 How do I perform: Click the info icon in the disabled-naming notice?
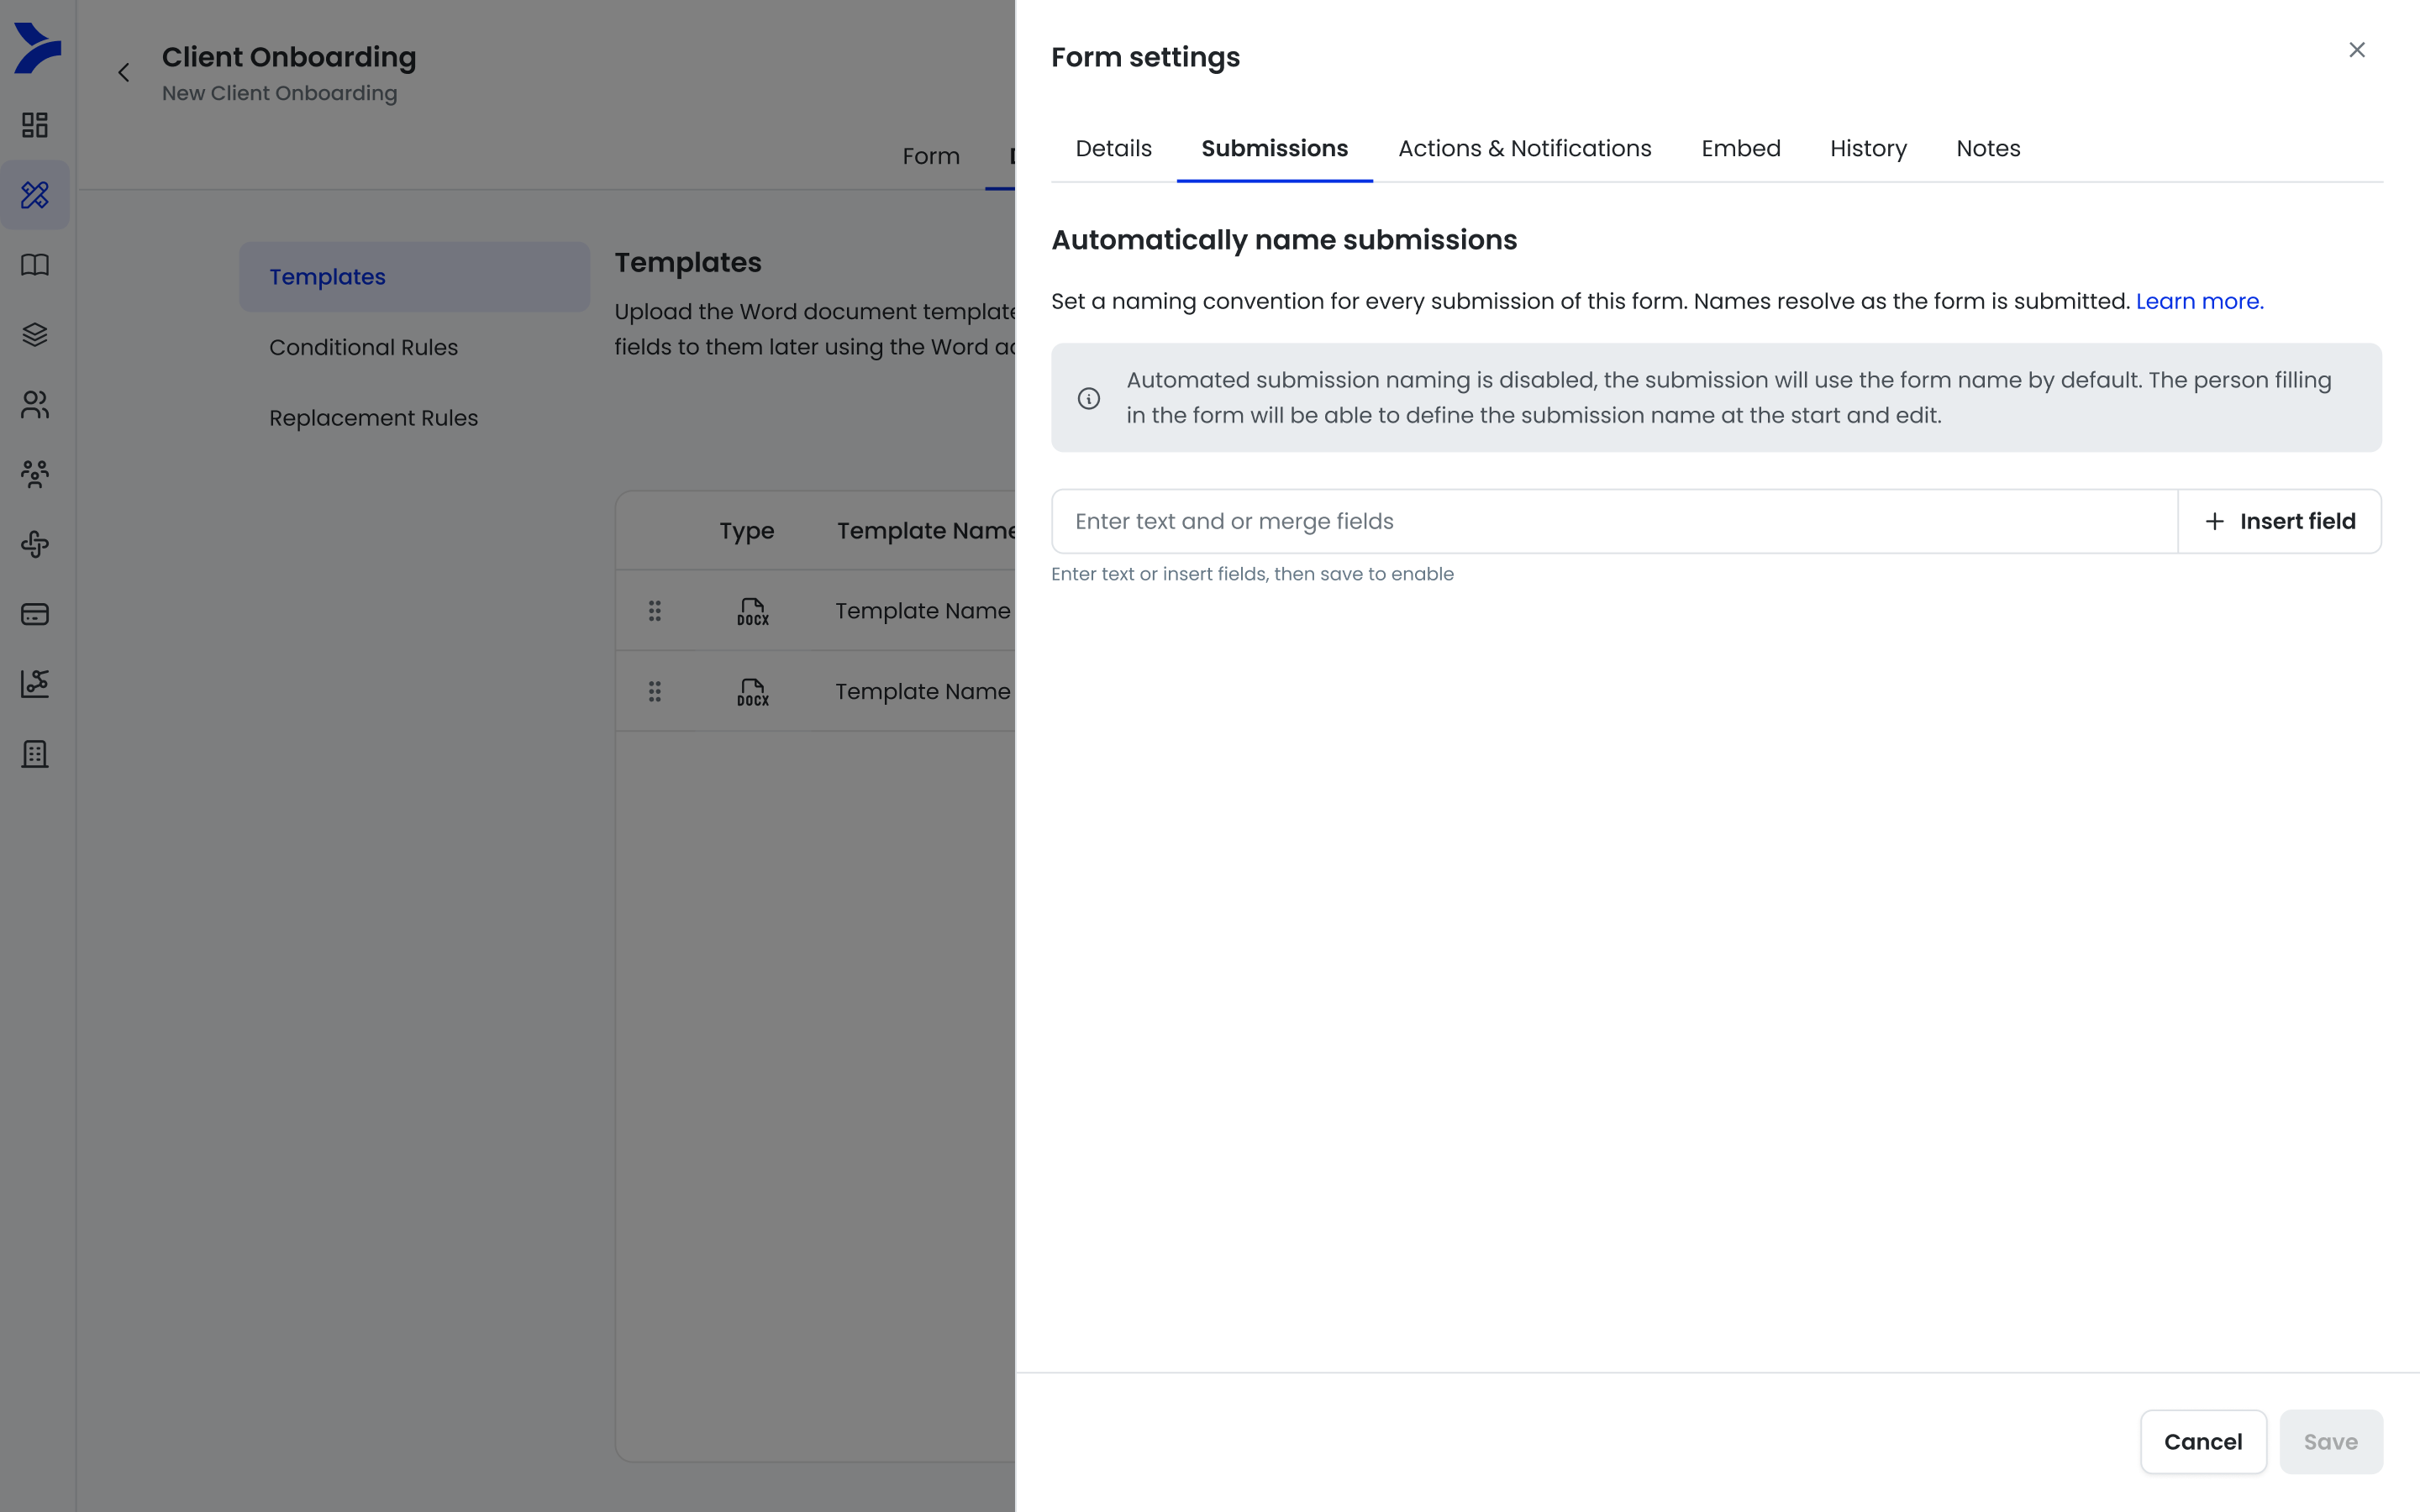tap(1089, 398)
